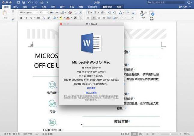
Task: Decrease font size with smaller A icon
Action: [x=56, y=12]
